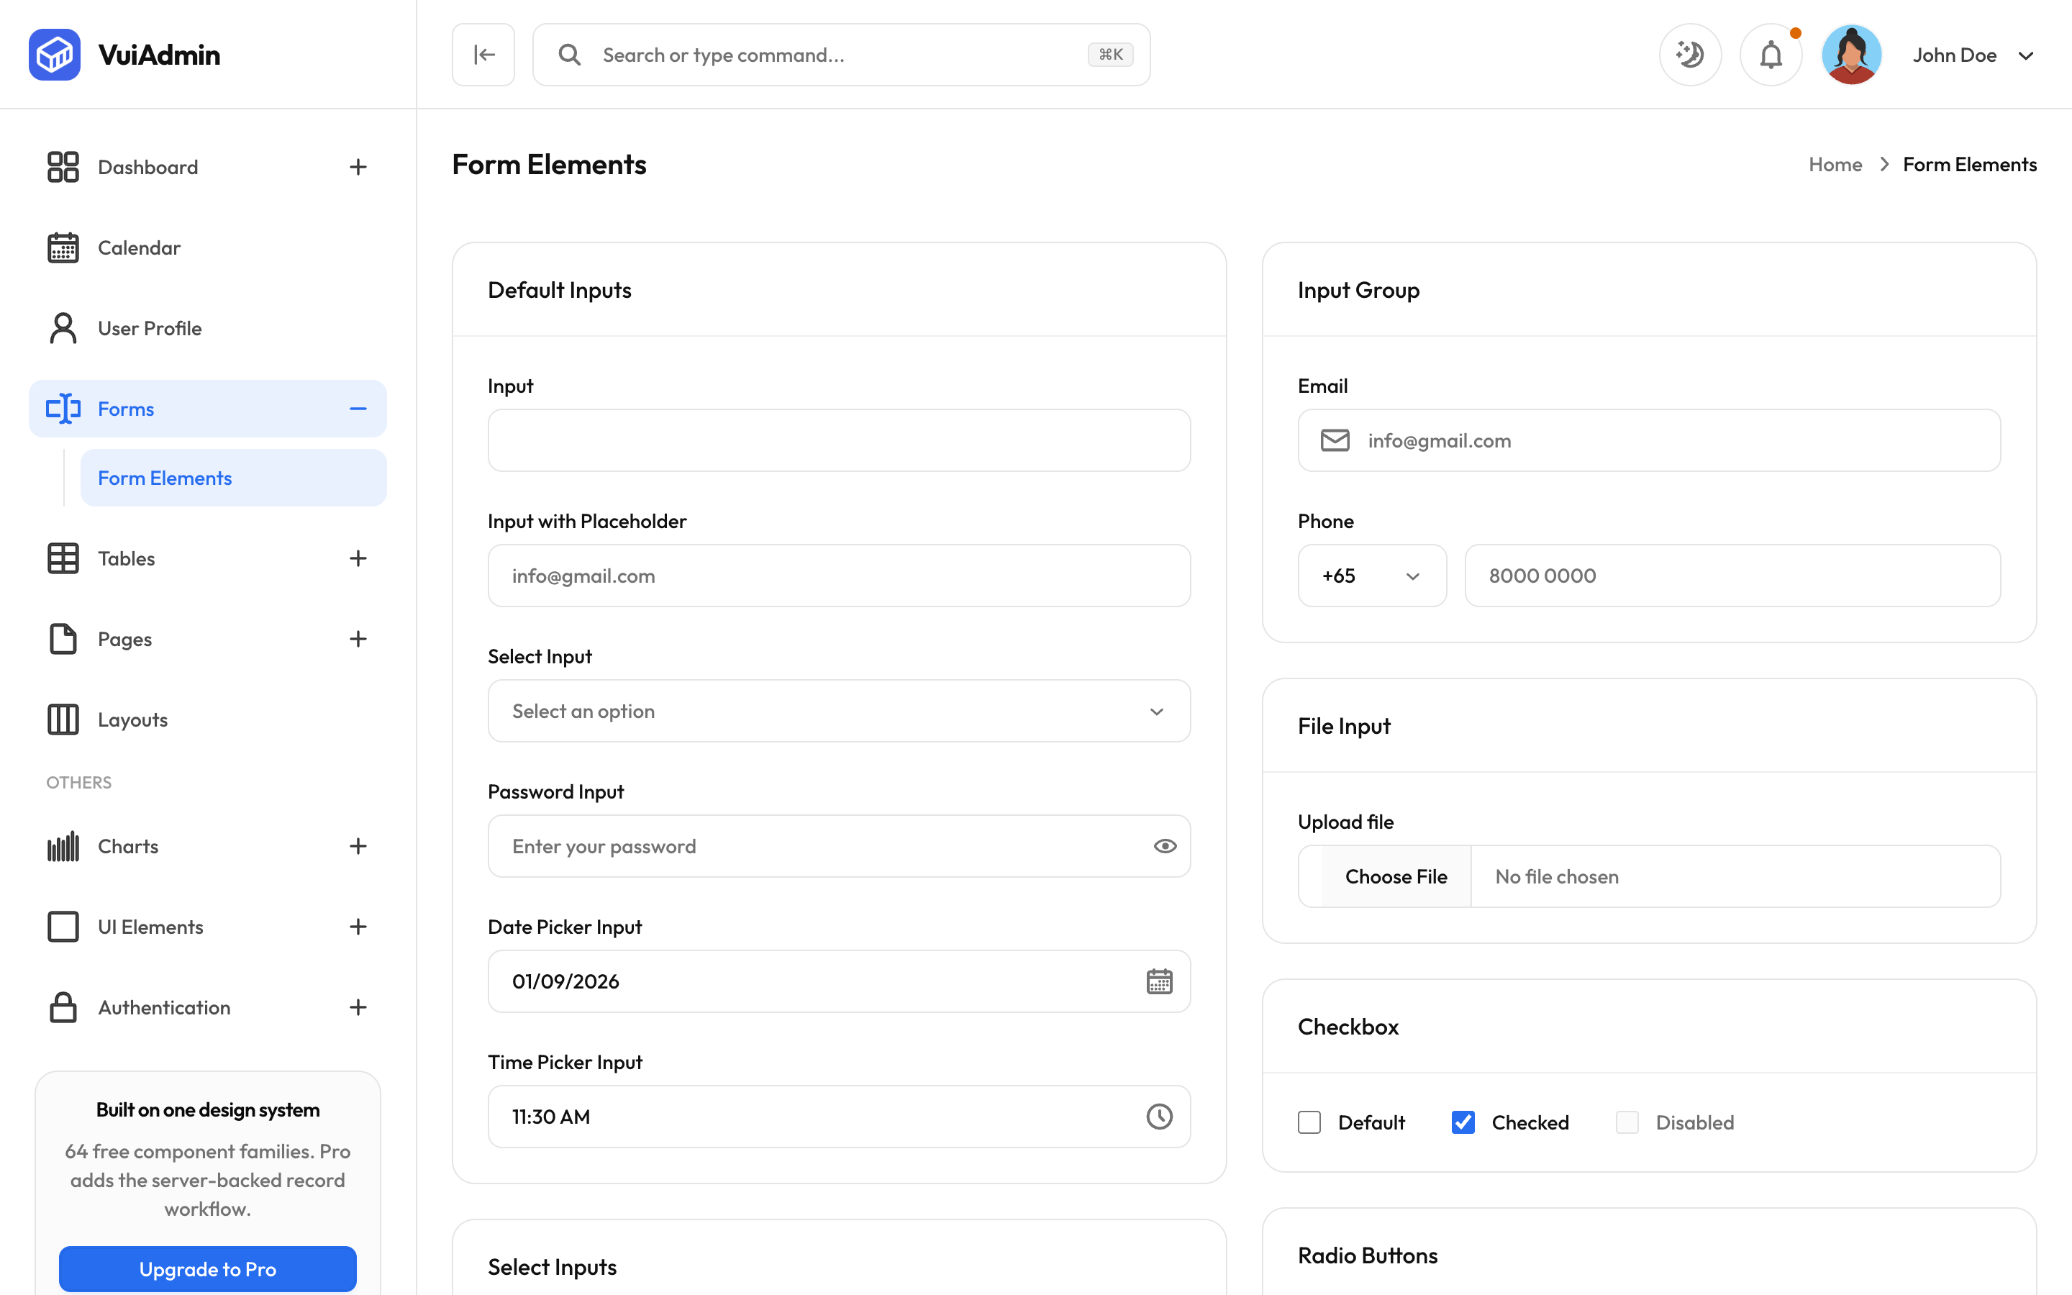Screen dimensions: 2072x1295
Task: Click the Calendar sidebar icon
Action: [63, 247]
